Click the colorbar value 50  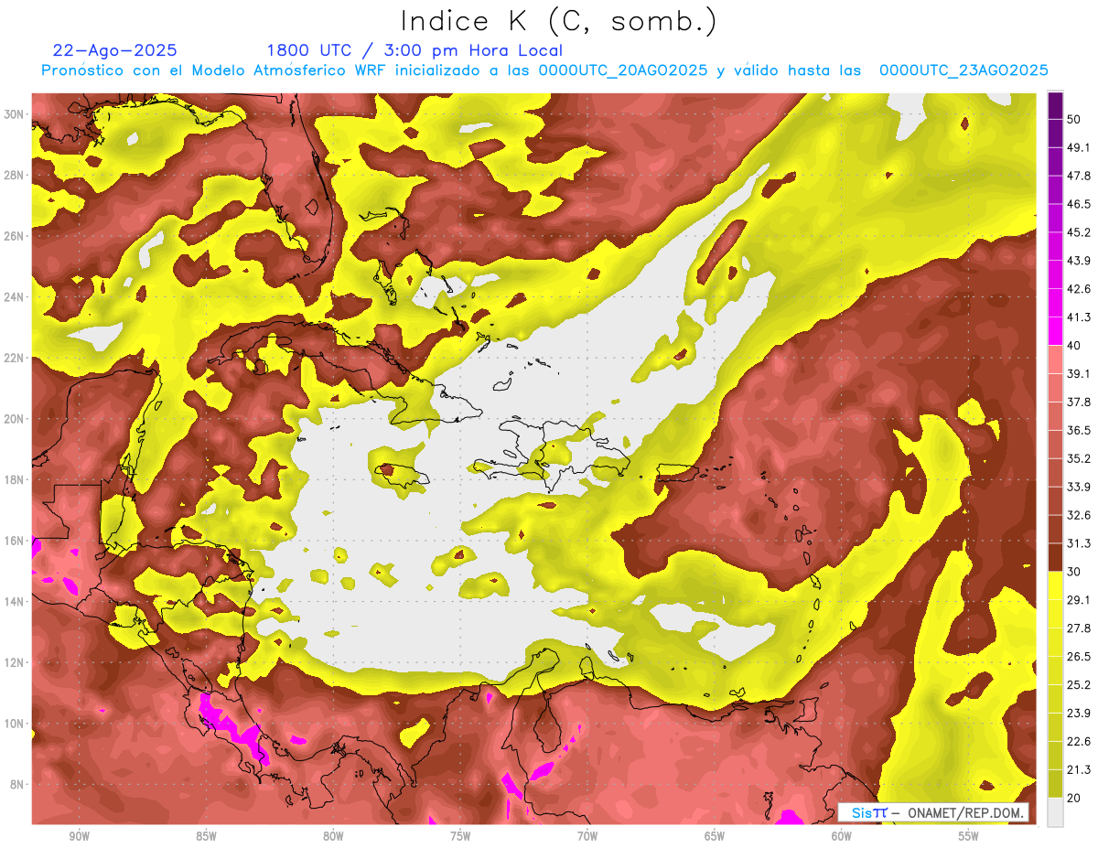click(x=1073, y=119)
